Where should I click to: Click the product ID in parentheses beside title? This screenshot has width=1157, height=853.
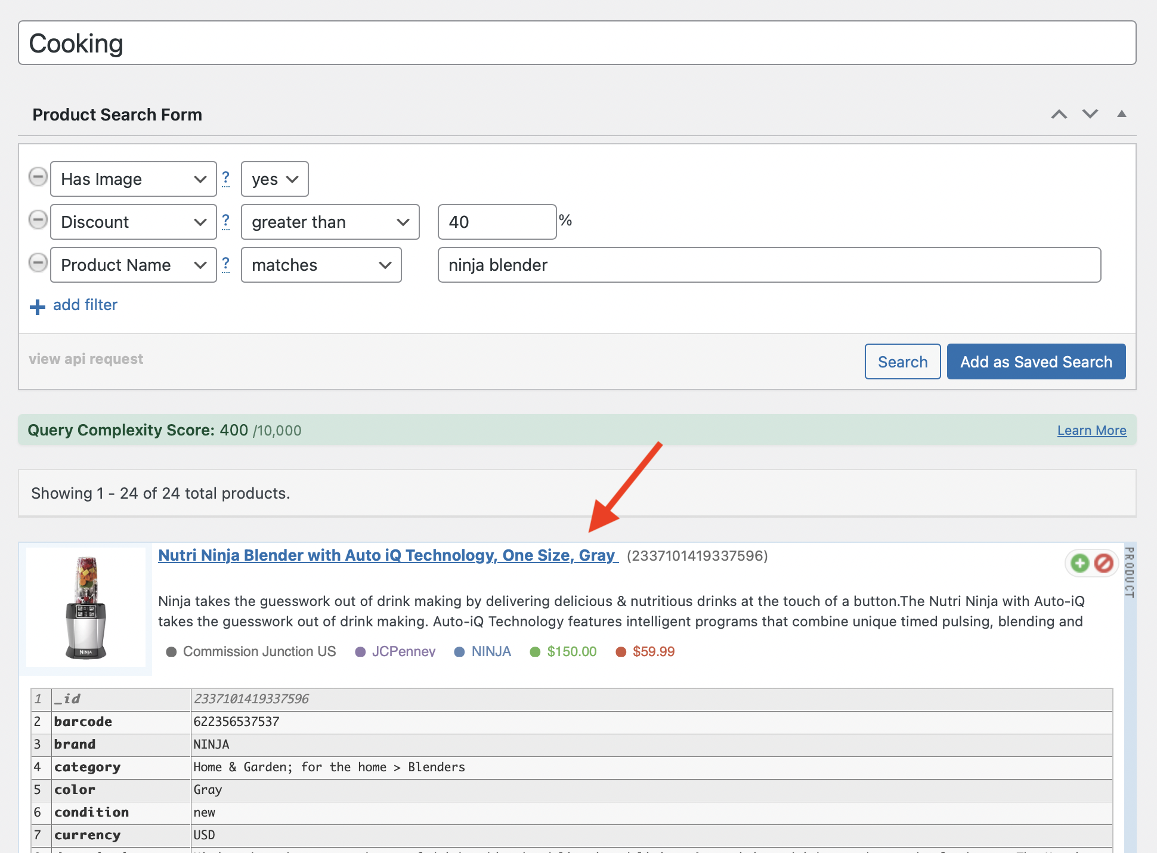697,556
